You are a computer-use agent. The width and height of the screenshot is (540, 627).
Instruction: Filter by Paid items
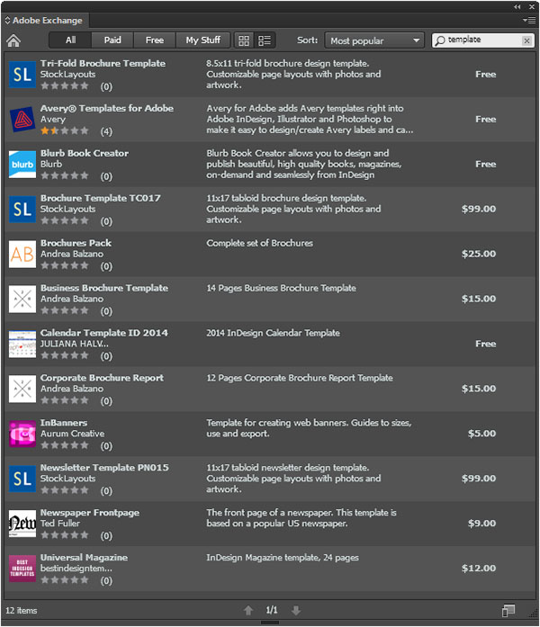(112, 40)
